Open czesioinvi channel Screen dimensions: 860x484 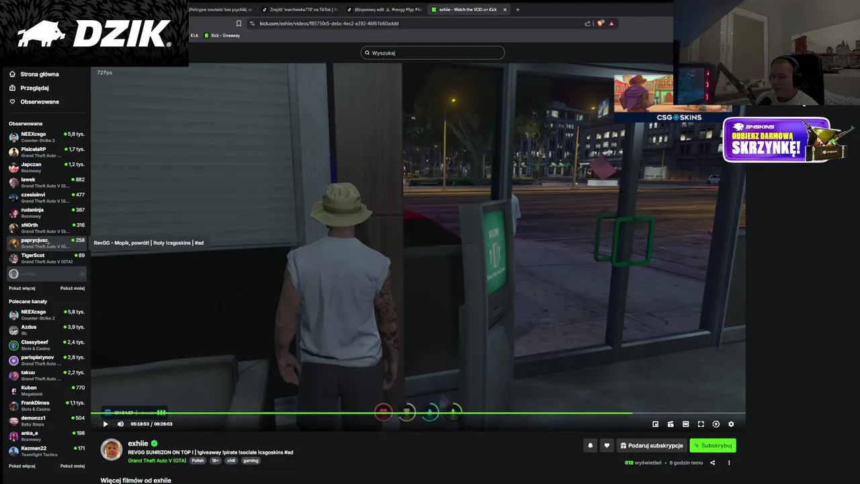(x=46, y=198)
